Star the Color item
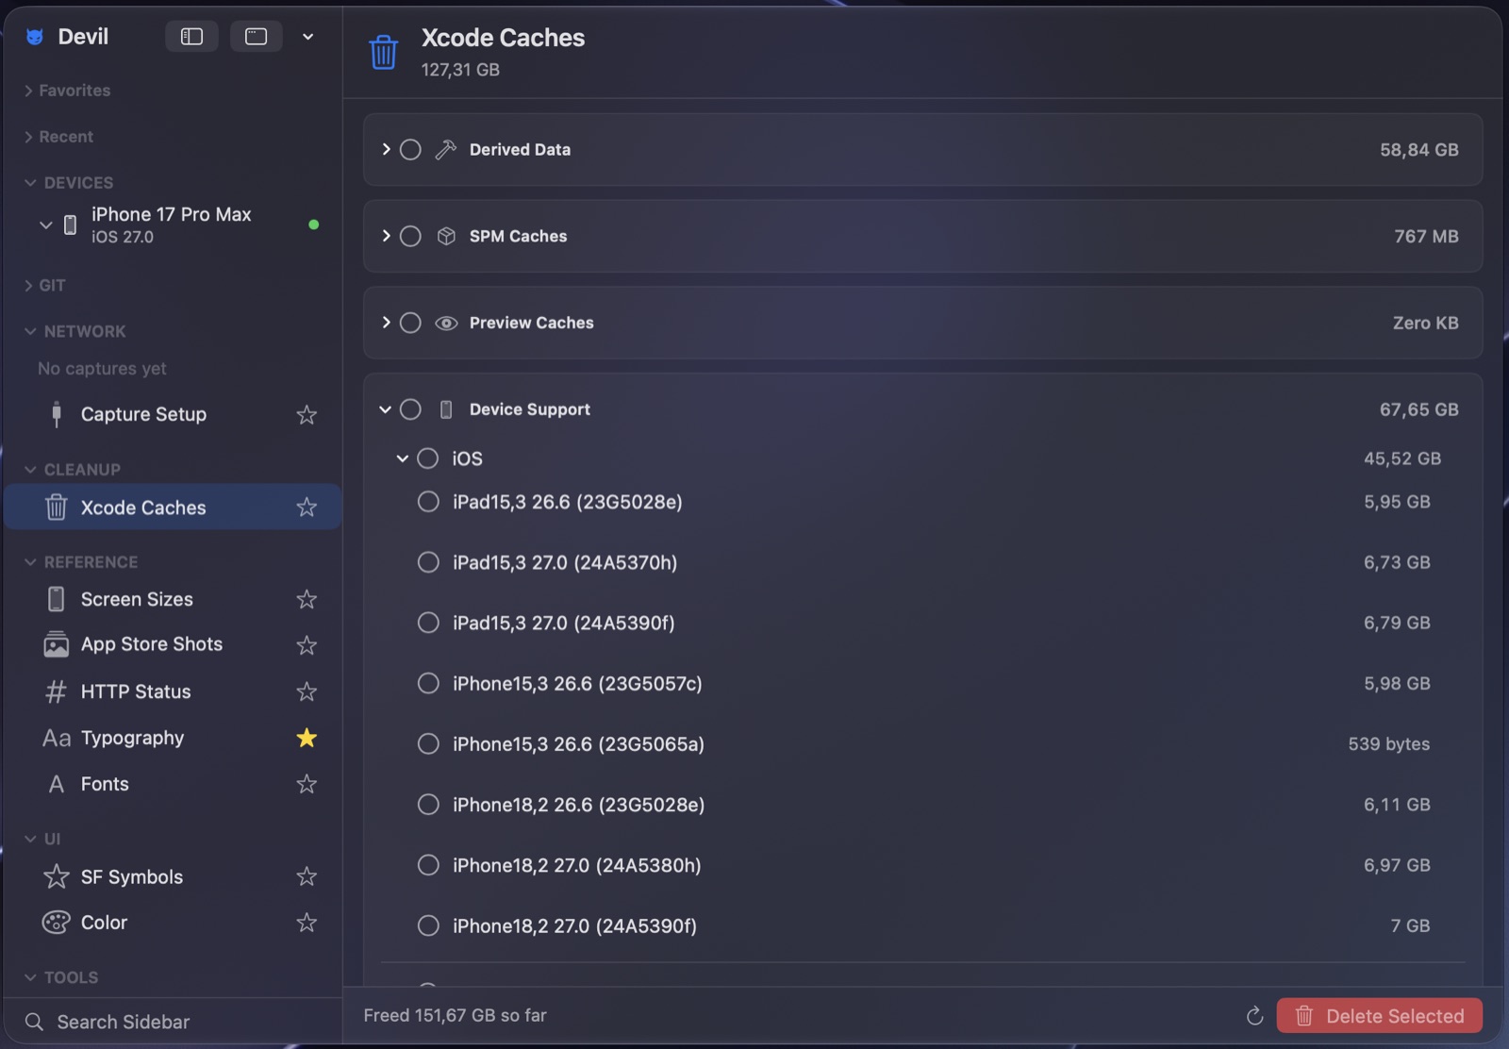Viewport: 1509px width, 1049px height. 307,923
